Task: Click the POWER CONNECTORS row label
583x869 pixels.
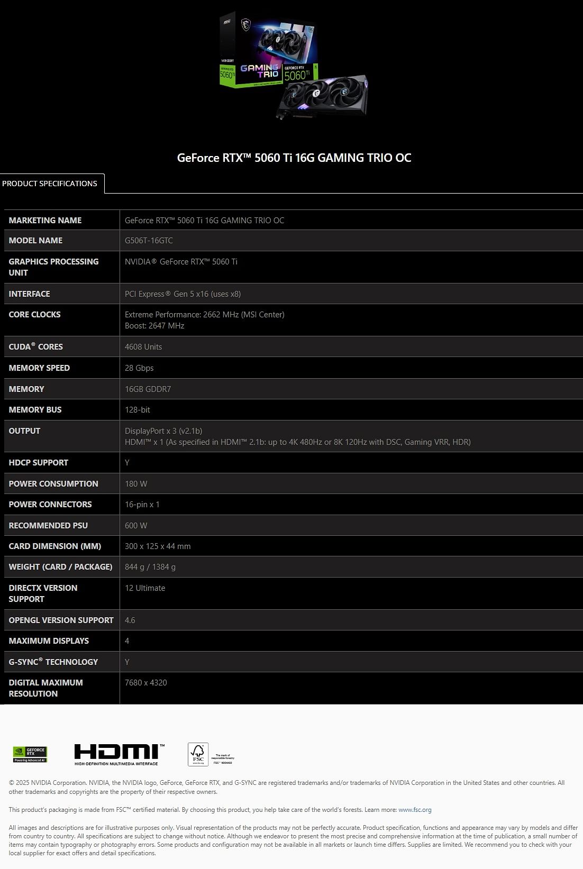Action: click(50, 504)
